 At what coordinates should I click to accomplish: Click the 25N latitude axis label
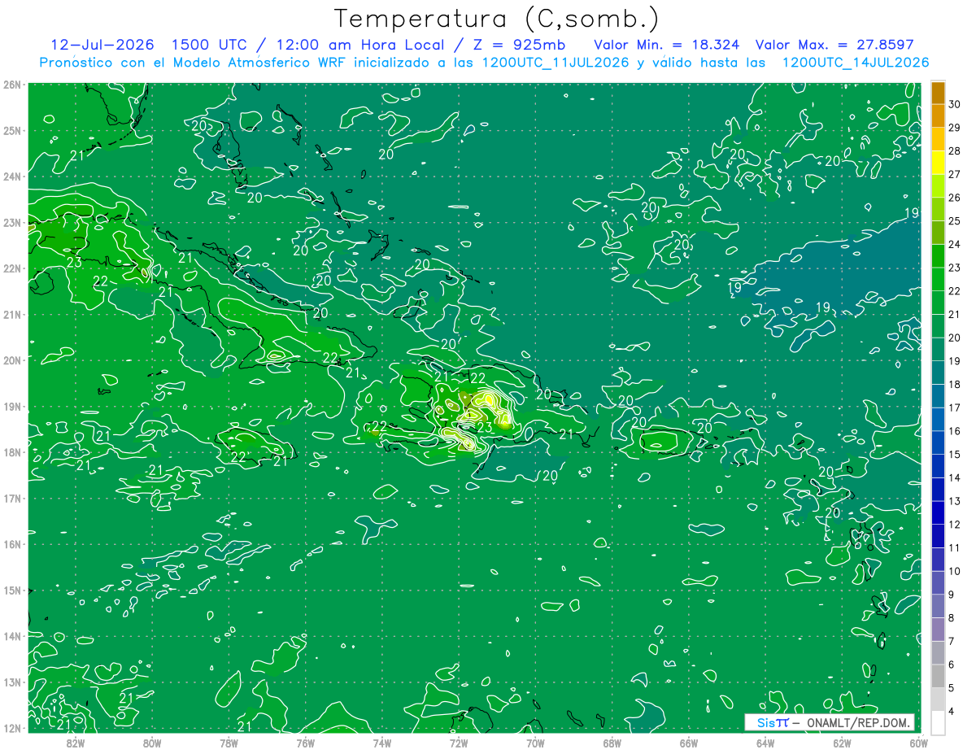11,130
